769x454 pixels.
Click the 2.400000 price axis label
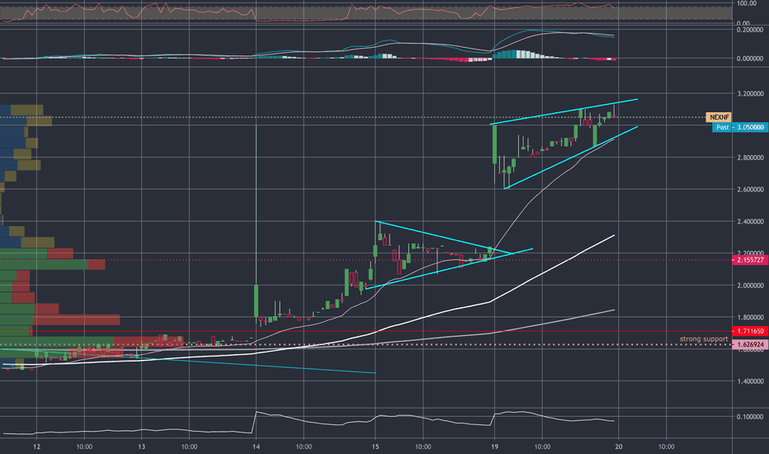point(750,221)
